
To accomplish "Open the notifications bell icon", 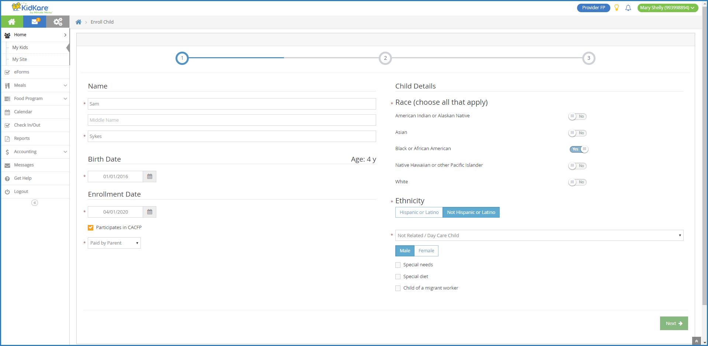I will (x=628, y=8).
